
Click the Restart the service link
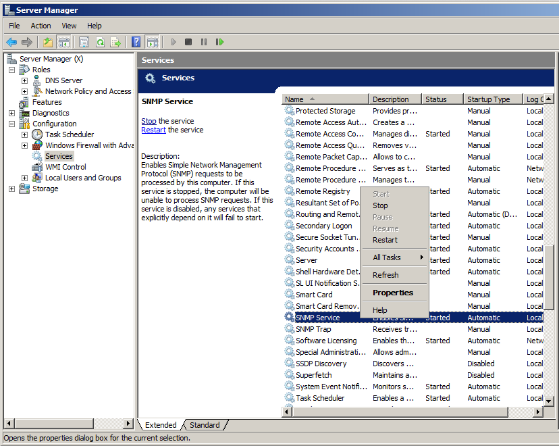(x=153, y=130)
